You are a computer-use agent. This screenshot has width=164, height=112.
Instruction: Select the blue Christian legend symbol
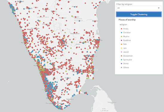click(121, 33)
